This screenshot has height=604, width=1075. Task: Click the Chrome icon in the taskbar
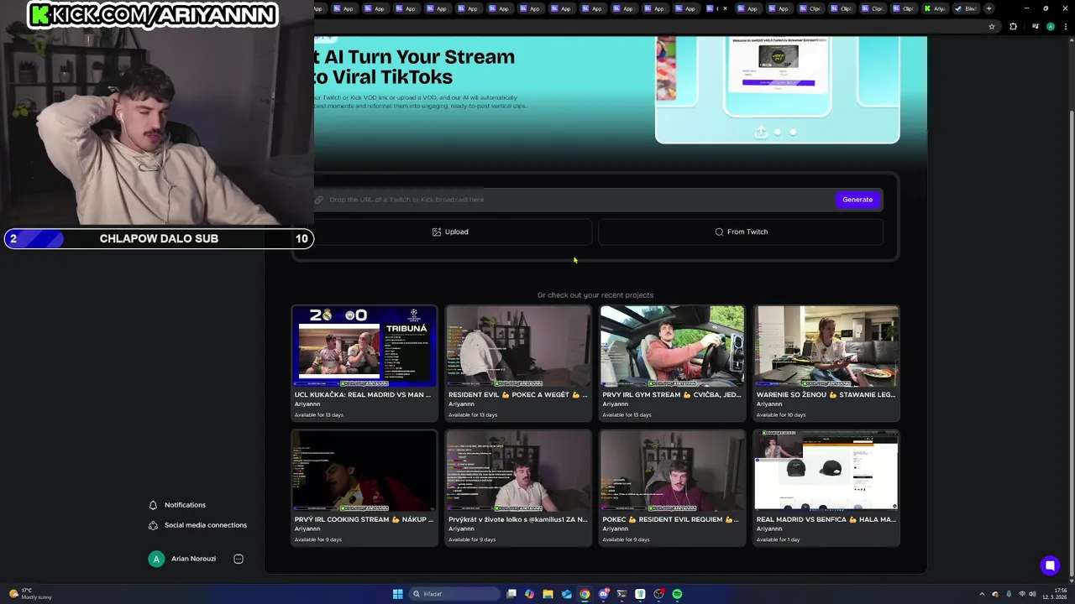coord(585,594)
